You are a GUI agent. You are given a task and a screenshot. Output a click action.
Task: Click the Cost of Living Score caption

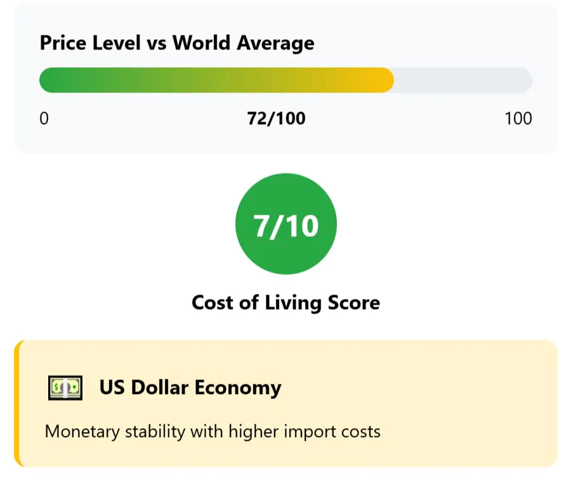tap(286, 302)
